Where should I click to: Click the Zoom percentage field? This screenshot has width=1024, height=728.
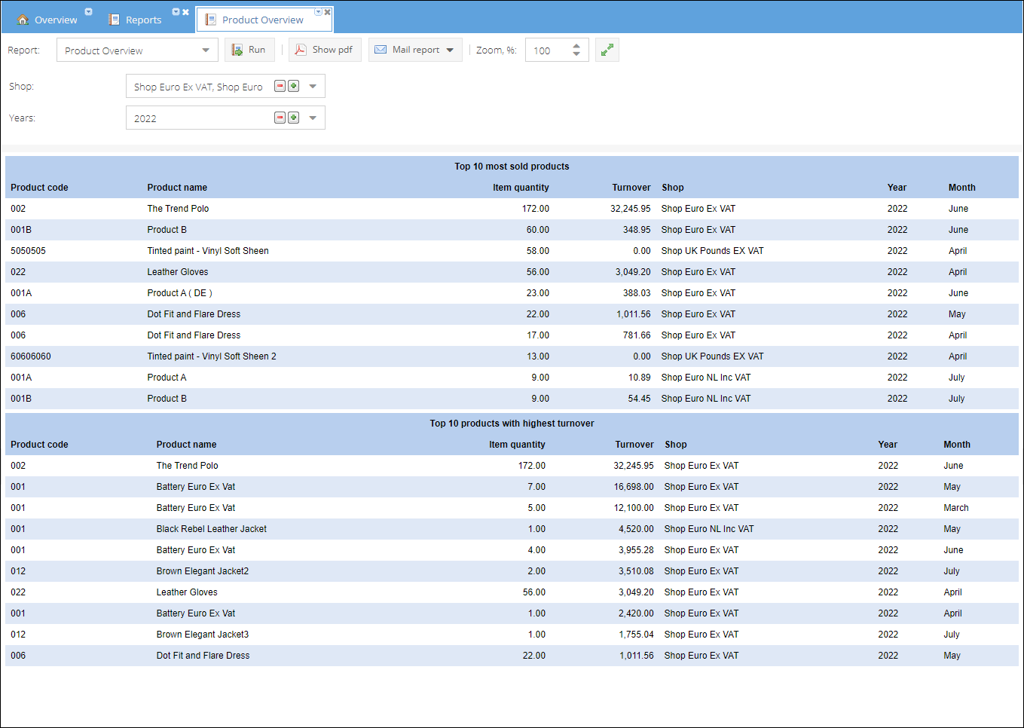click(547, 50)
